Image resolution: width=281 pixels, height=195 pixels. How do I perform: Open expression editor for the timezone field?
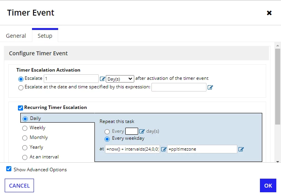pyautogui.click(x=241, y=149)
